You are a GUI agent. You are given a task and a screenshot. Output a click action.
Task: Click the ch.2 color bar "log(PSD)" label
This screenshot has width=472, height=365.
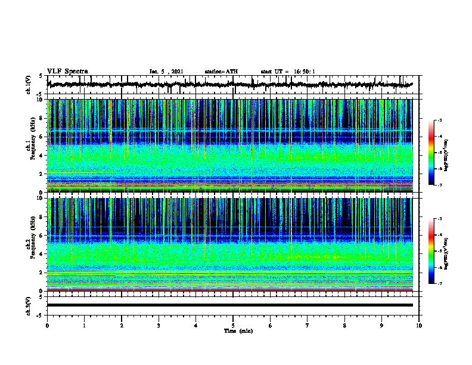pos(446,254)
